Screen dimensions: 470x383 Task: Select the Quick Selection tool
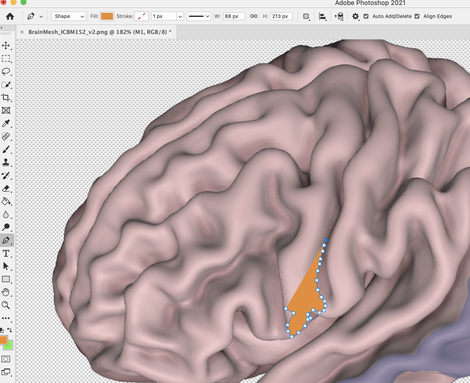6,85
